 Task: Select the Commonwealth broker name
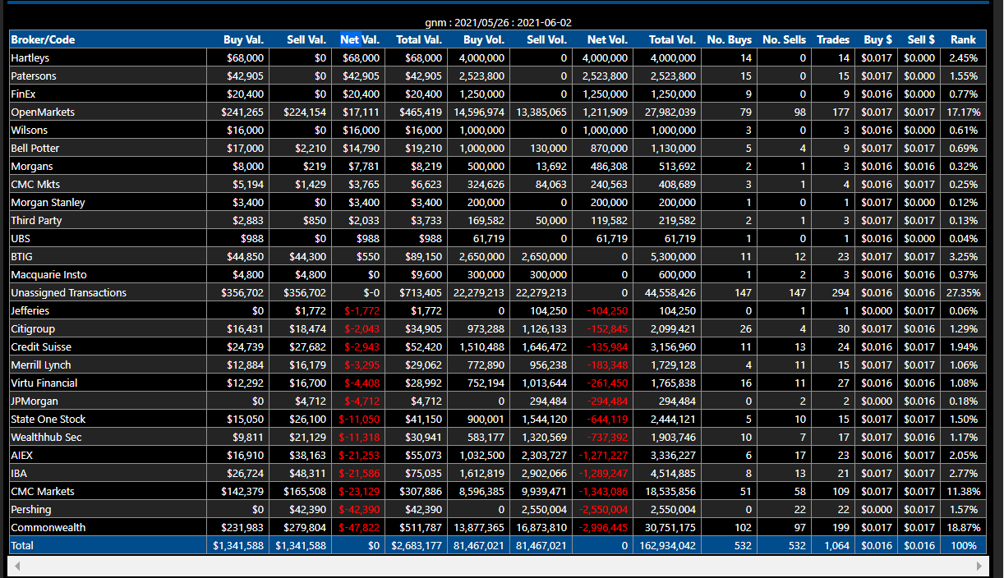(48, 527)
